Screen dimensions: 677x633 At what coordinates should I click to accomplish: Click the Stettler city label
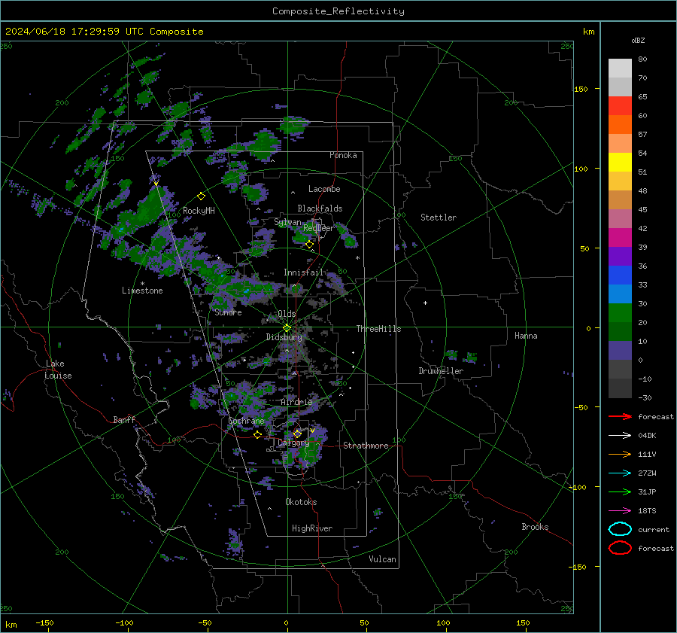point(439,218)
